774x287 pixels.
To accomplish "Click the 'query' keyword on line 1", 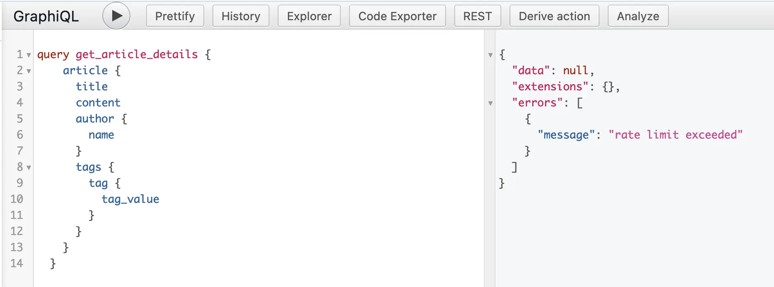I will (x=53, y=54).
